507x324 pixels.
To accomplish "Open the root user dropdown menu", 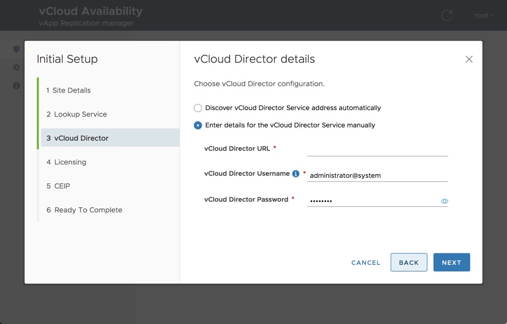I will pyautogui.click(x=484, y=15).
